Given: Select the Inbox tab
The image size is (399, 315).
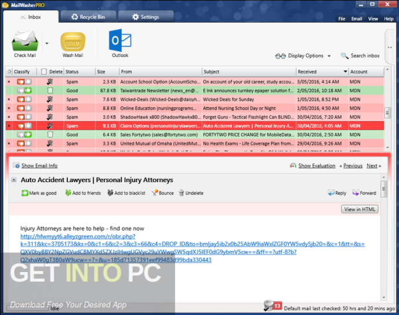Looking at the screenshot, I should point(31,17).
